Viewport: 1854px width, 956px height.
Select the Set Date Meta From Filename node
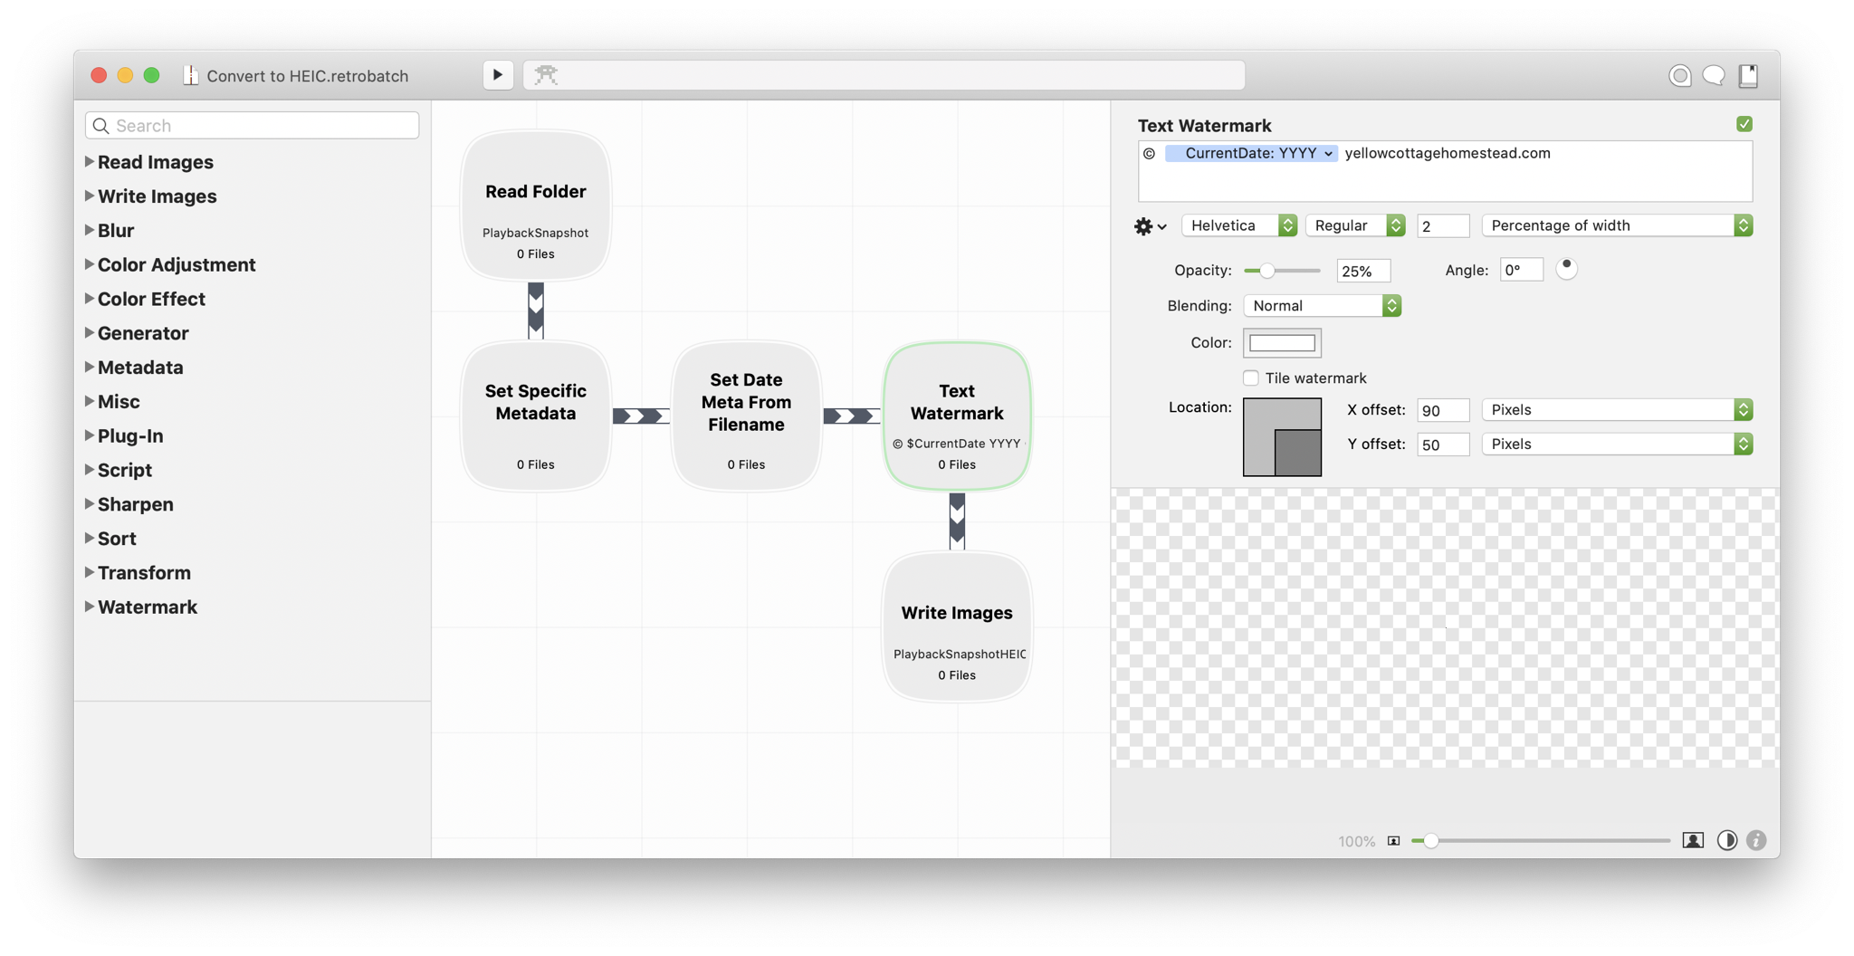click(x=746, y=416)
